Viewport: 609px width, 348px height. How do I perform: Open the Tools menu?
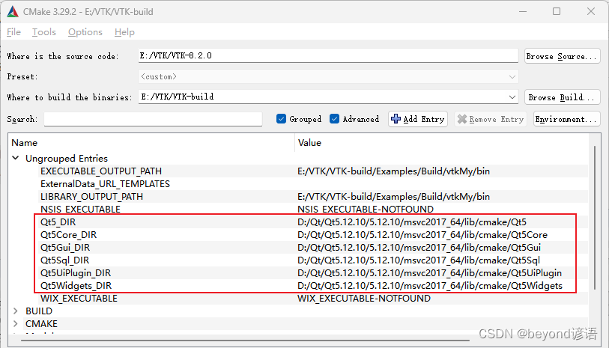[44, 32]
